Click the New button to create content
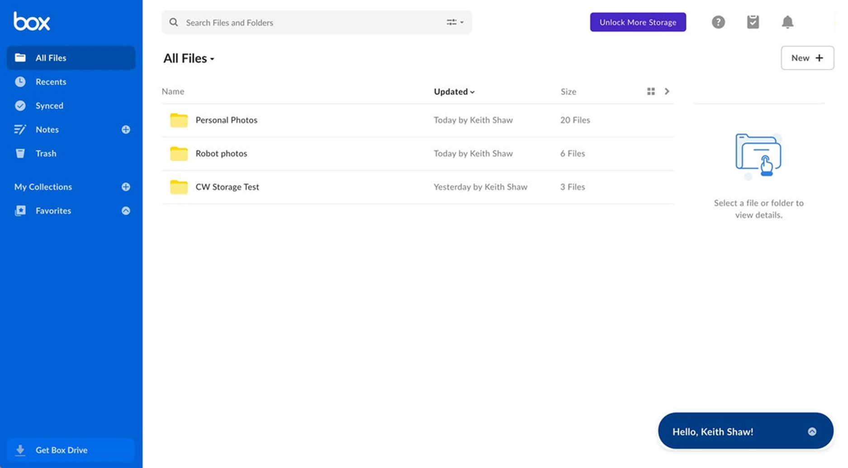This screenshot has width=848, height=468. click(x=808, y=58)
